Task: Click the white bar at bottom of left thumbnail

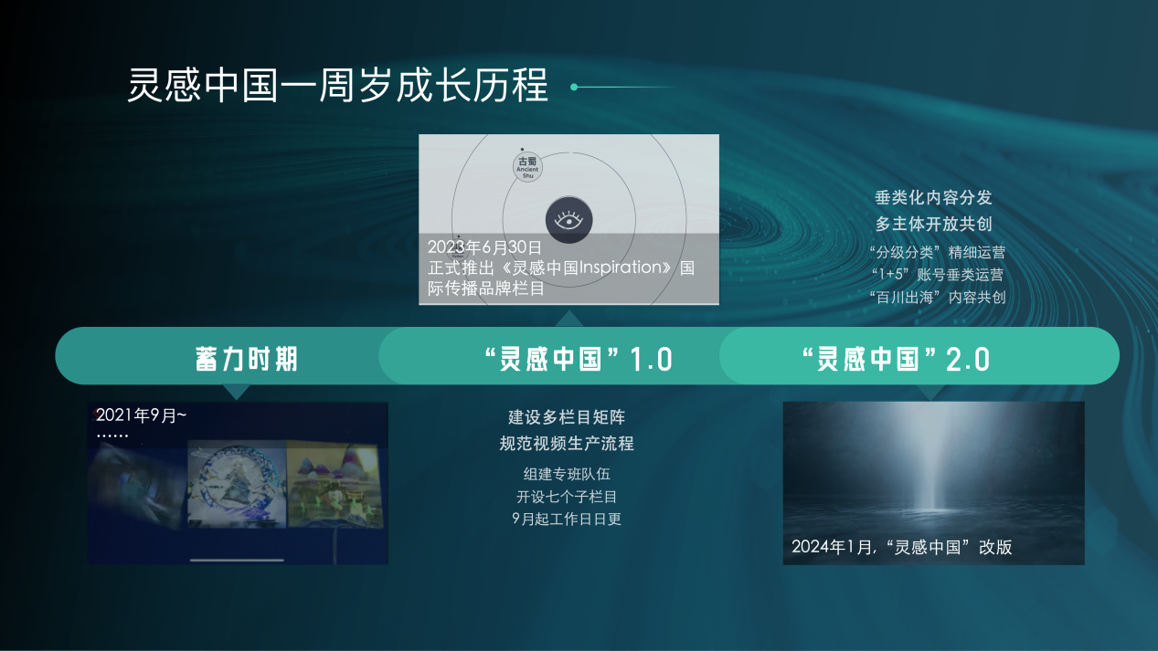Action: point(237,560)
